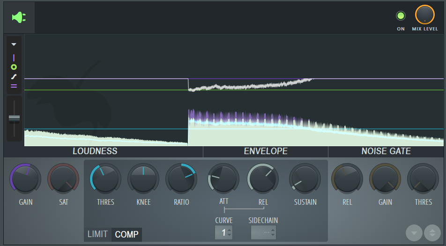The image size is (446, 246).
Task: Click the round down-arrow button at bottom right
Action: coord(414,233)
